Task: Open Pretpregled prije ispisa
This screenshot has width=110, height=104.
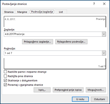Action: pyautogui.click(x=68, y=90)
